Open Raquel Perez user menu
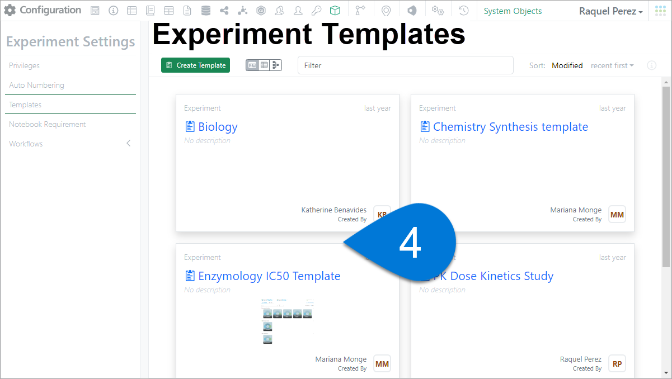Screen dimensions: 672x379 click(610, 11)
